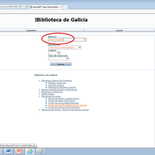The height and width of the screenshot is (155, 155).
Task: Click the address bar search magnifier icon
Action: click(x=20, y=7)
